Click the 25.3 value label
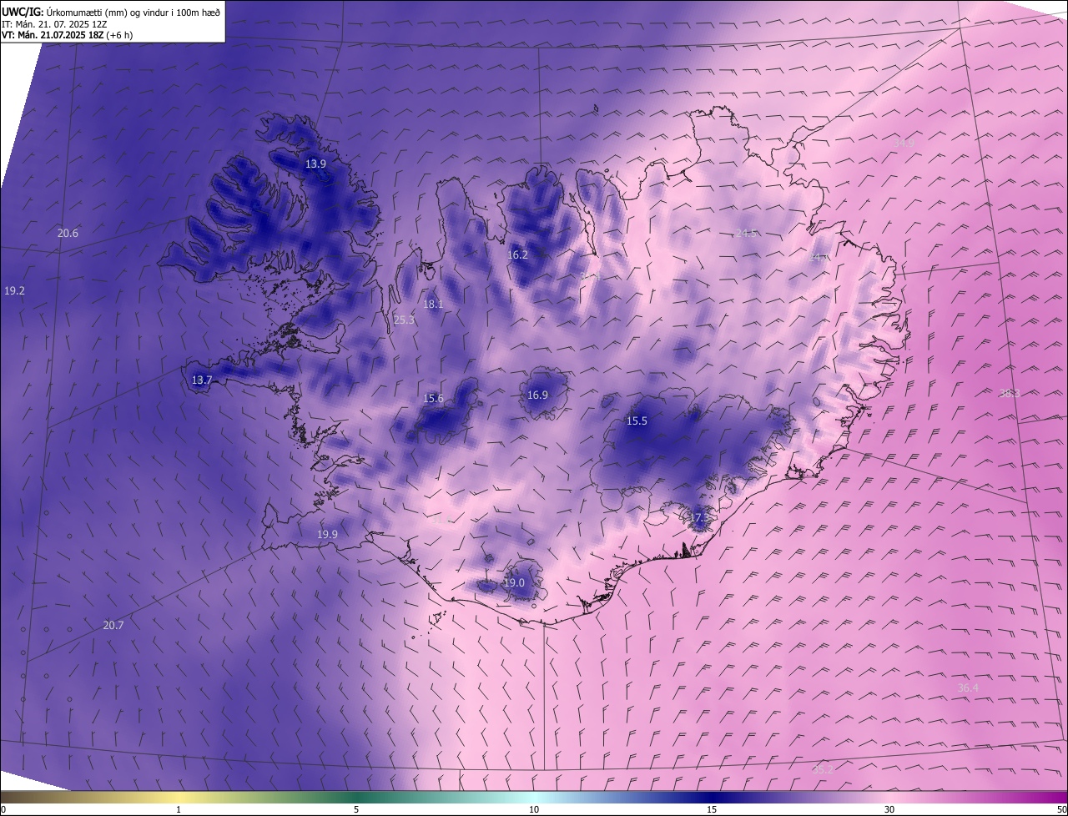This screenshot has width=1068, height=816. pos(404,320)
